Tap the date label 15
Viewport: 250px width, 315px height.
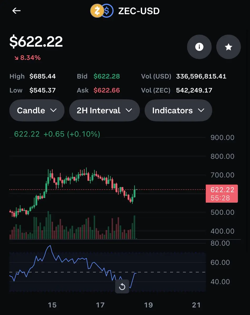52,305
